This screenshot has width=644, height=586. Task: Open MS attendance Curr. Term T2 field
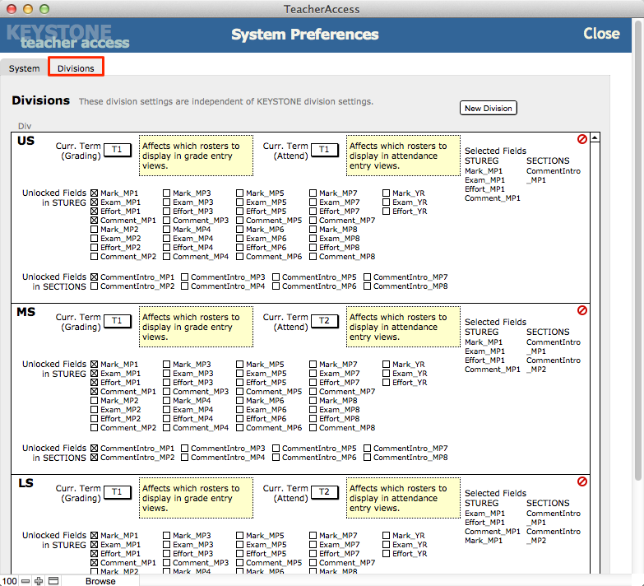[324, 321]
